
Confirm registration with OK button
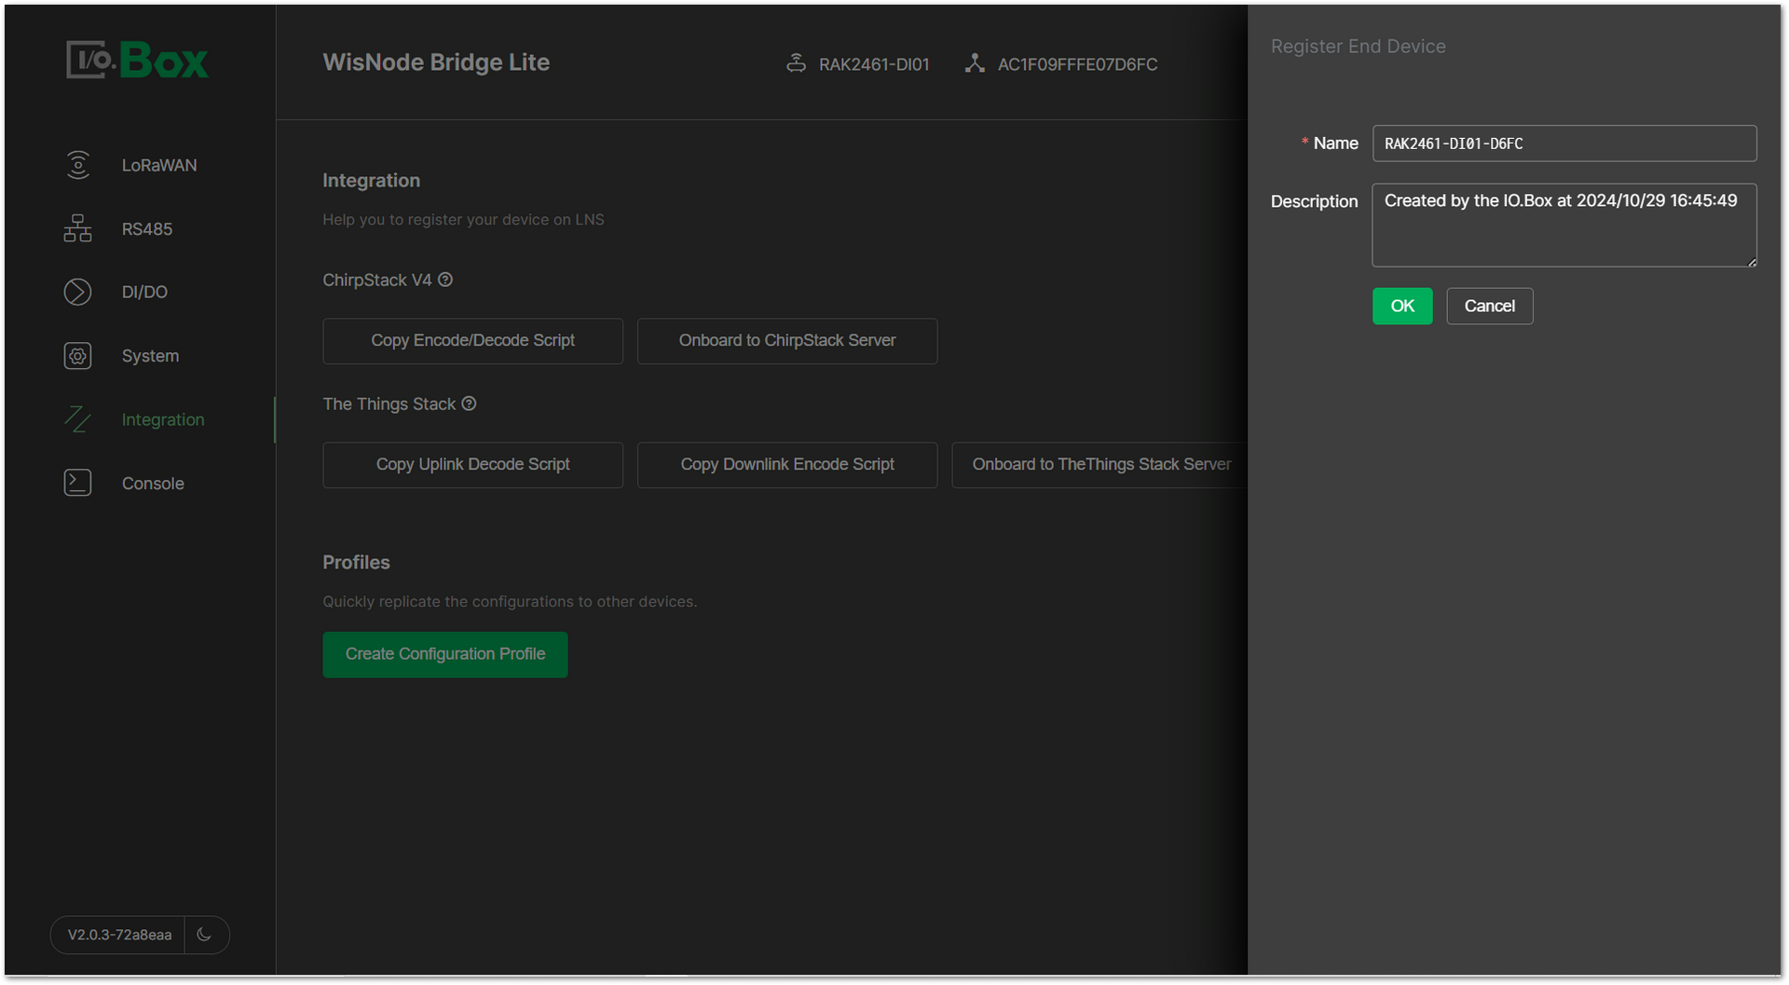(x=1402, y=306)
